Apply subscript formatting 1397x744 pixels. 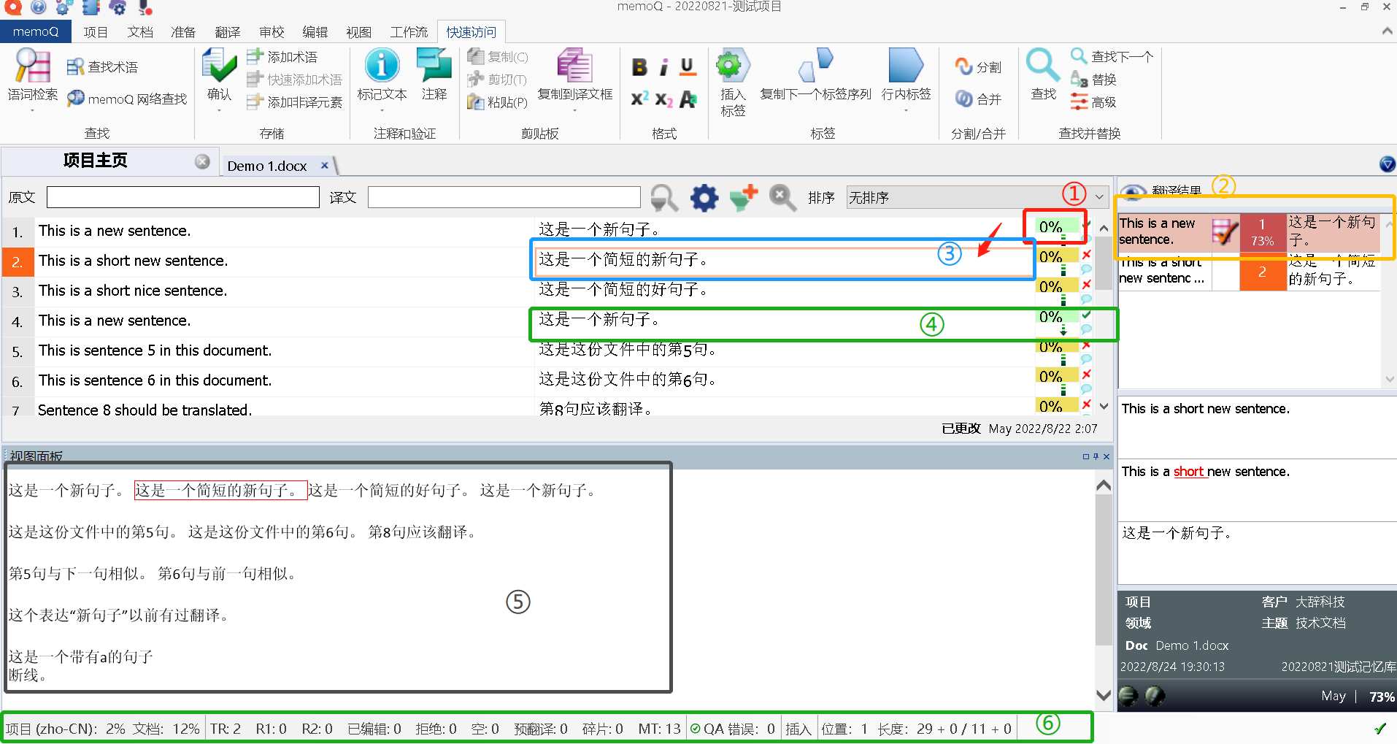click(x=663, y=99)
